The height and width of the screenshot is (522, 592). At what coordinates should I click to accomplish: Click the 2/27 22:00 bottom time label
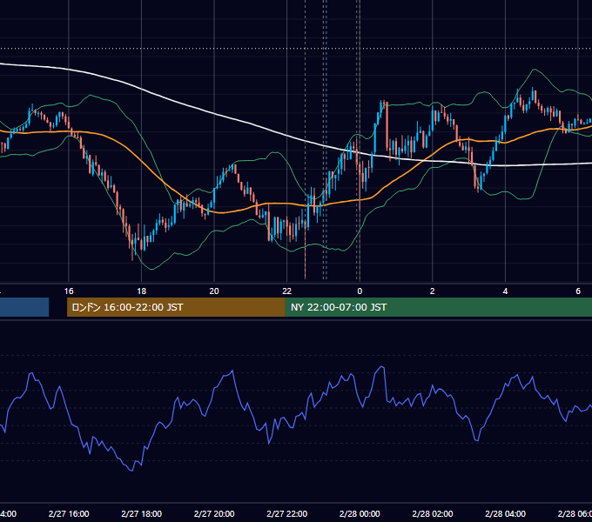[287, 514]
